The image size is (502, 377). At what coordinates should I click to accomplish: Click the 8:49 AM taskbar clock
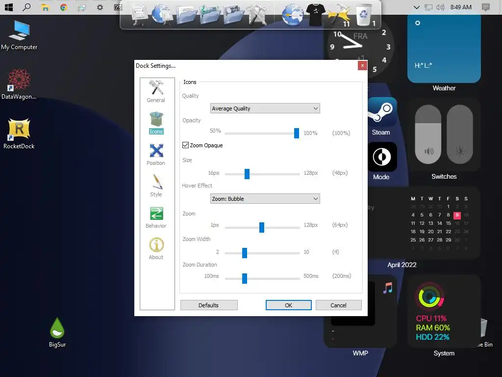461,7
